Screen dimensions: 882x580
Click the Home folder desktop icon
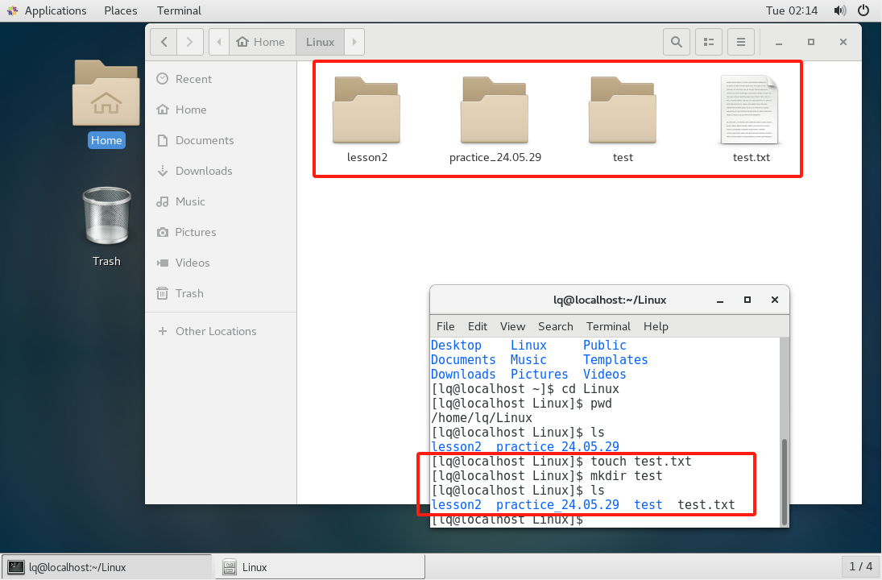pyautogui.click(x=106, y=93)
